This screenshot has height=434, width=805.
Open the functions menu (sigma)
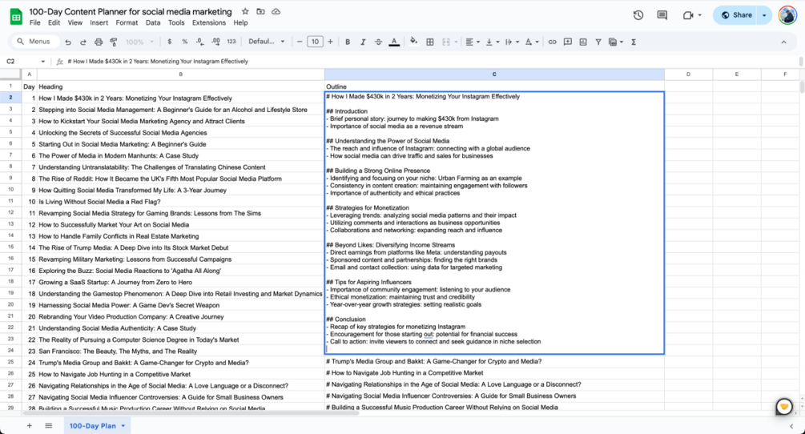634,42
